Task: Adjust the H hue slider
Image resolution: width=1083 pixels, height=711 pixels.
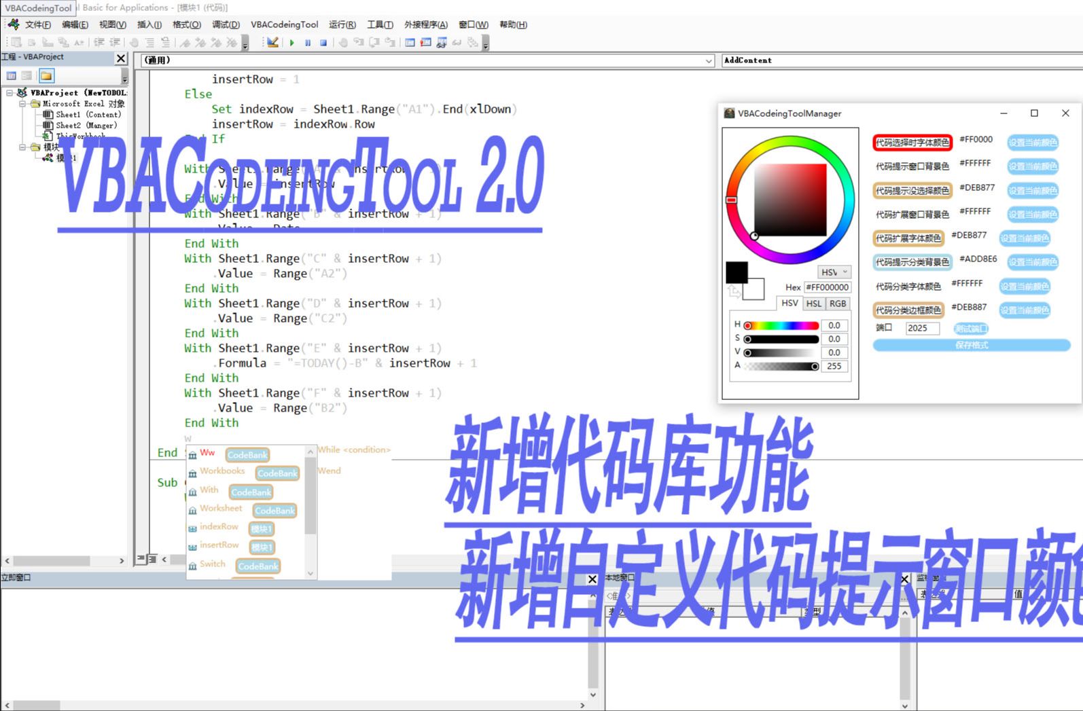Action: [781, 325]
